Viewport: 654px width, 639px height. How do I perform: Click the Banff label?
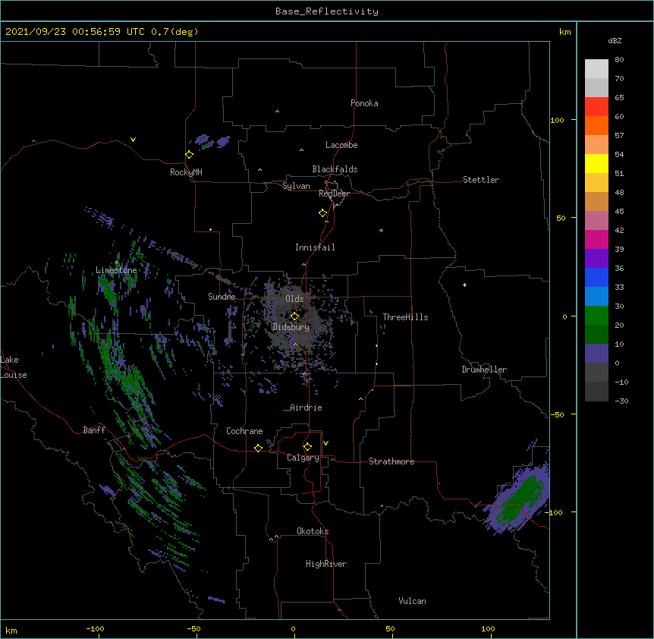pyautogui.click(x=94, y=430)
